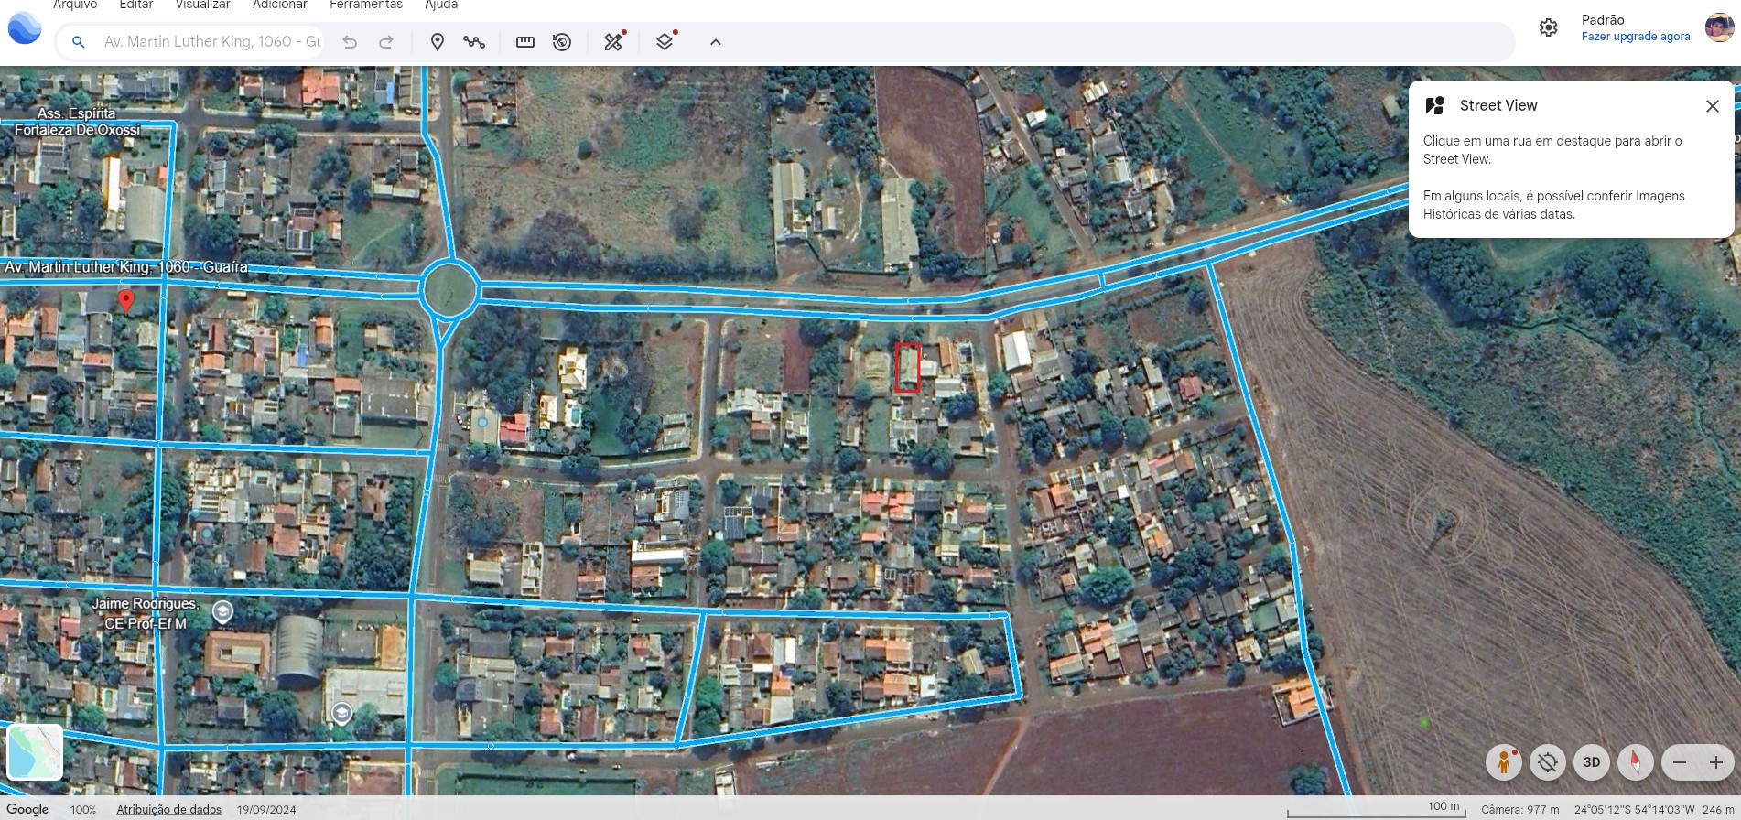Open the Arquivo menu

click(x=75, y=5)
